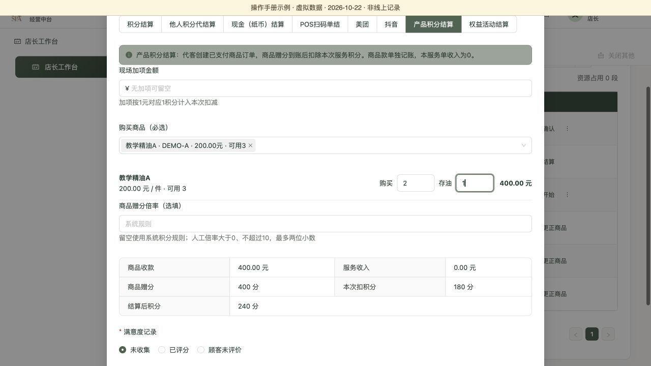Select the 未收集 satisfaction option

click(134, 350)
